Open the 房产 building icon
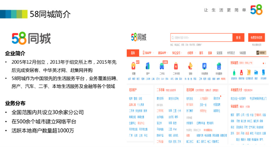The width and height of the screenshot is (271, 152). 148,66
